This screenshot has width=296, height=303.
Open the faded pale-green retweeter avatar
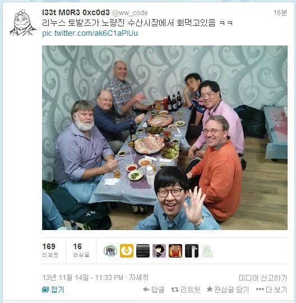pyautogui.click(x=208, y=251)
